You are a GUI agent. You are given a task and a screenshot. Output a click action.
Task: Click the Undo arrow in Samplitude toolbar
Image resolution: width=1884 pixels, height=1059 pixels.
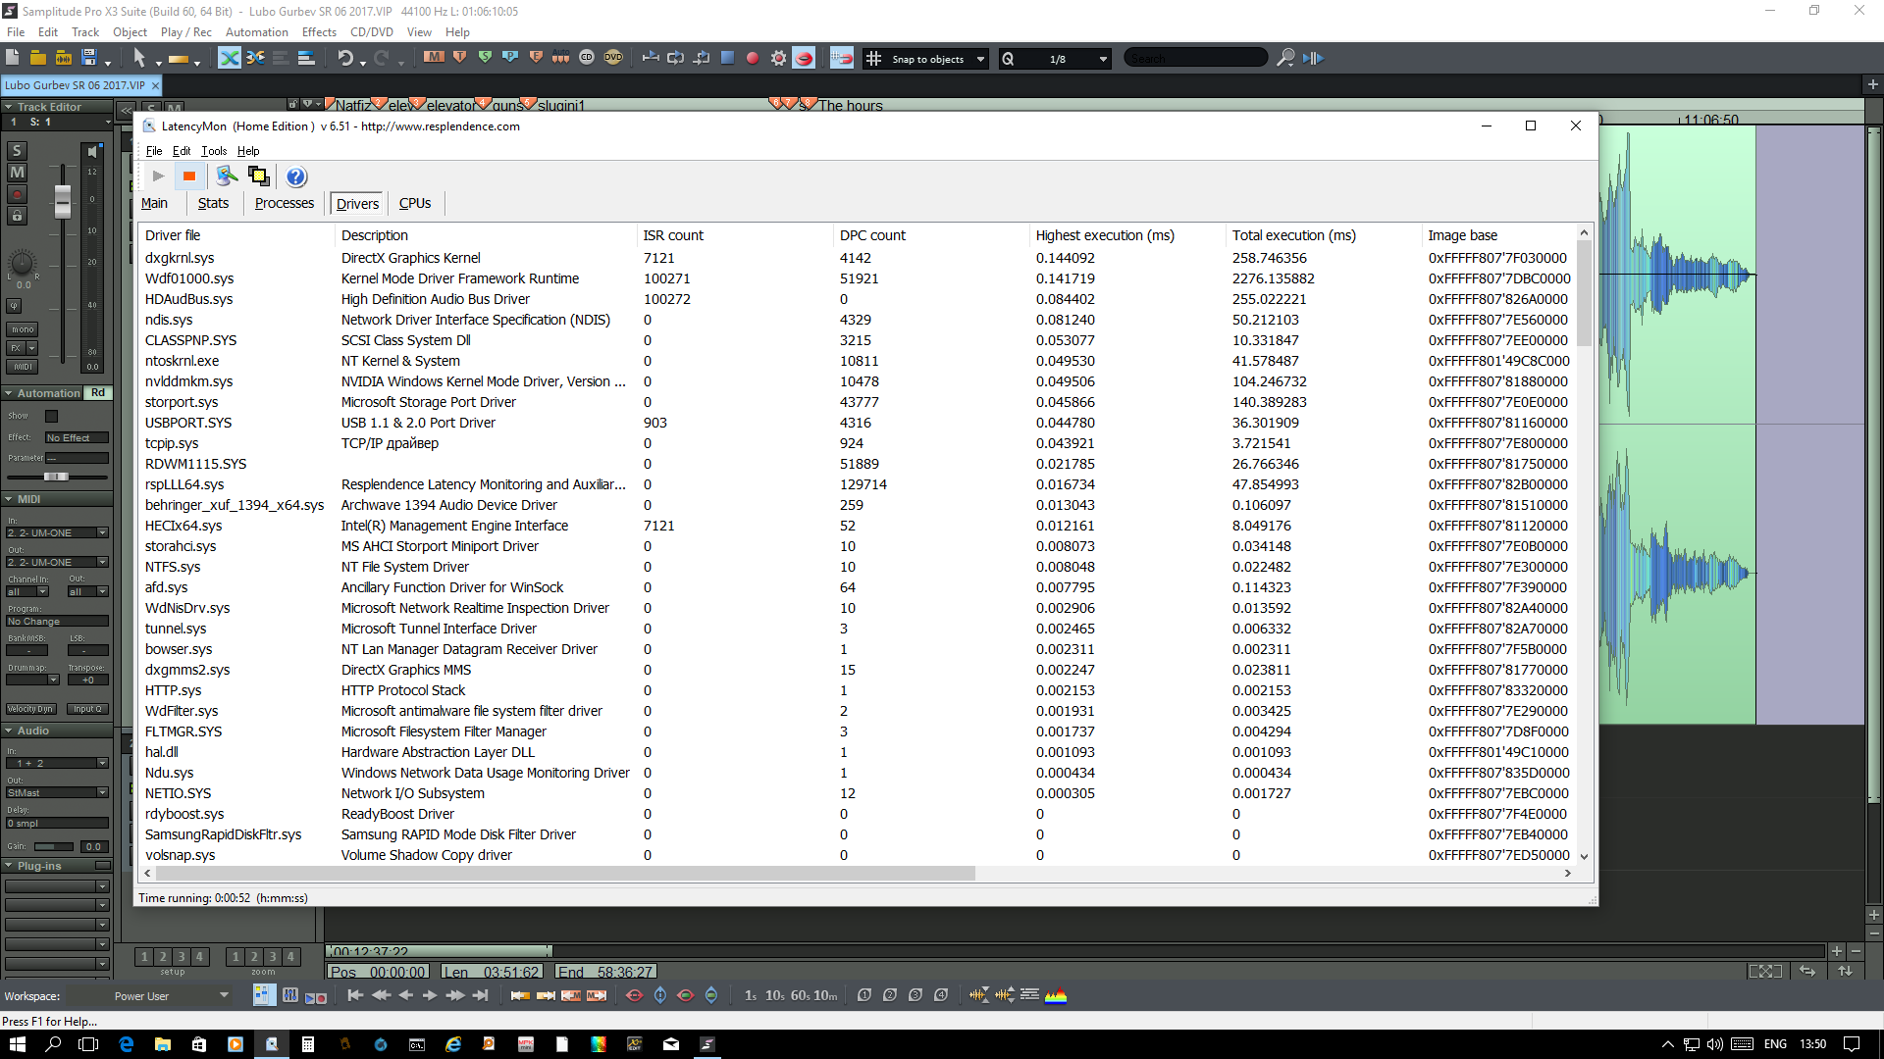click(x=344, y=58)
